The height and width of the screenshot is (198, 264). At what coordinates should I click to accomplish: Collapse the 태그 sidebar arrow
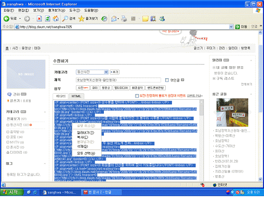point(45,164)
